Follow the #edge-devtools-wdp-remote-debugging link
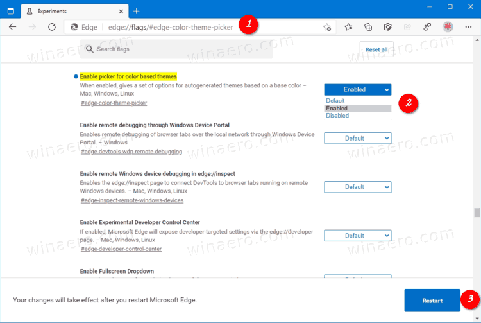 (x=131, y=152)
